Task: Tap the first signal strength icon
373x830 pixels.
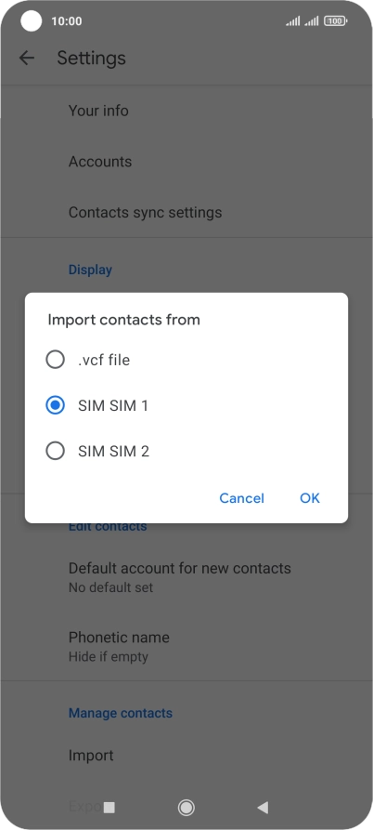Action: point(292,21)
